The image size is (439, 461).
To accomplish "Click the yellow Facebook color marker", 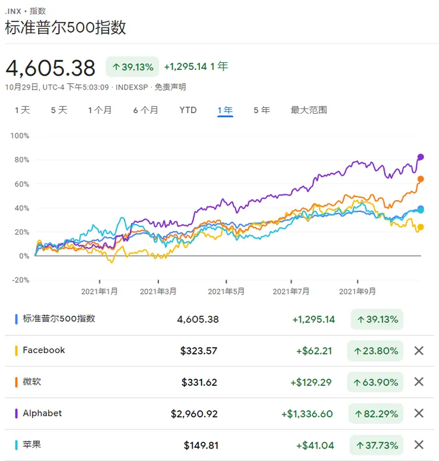I will pyautogui.click(x=17, y=350).
